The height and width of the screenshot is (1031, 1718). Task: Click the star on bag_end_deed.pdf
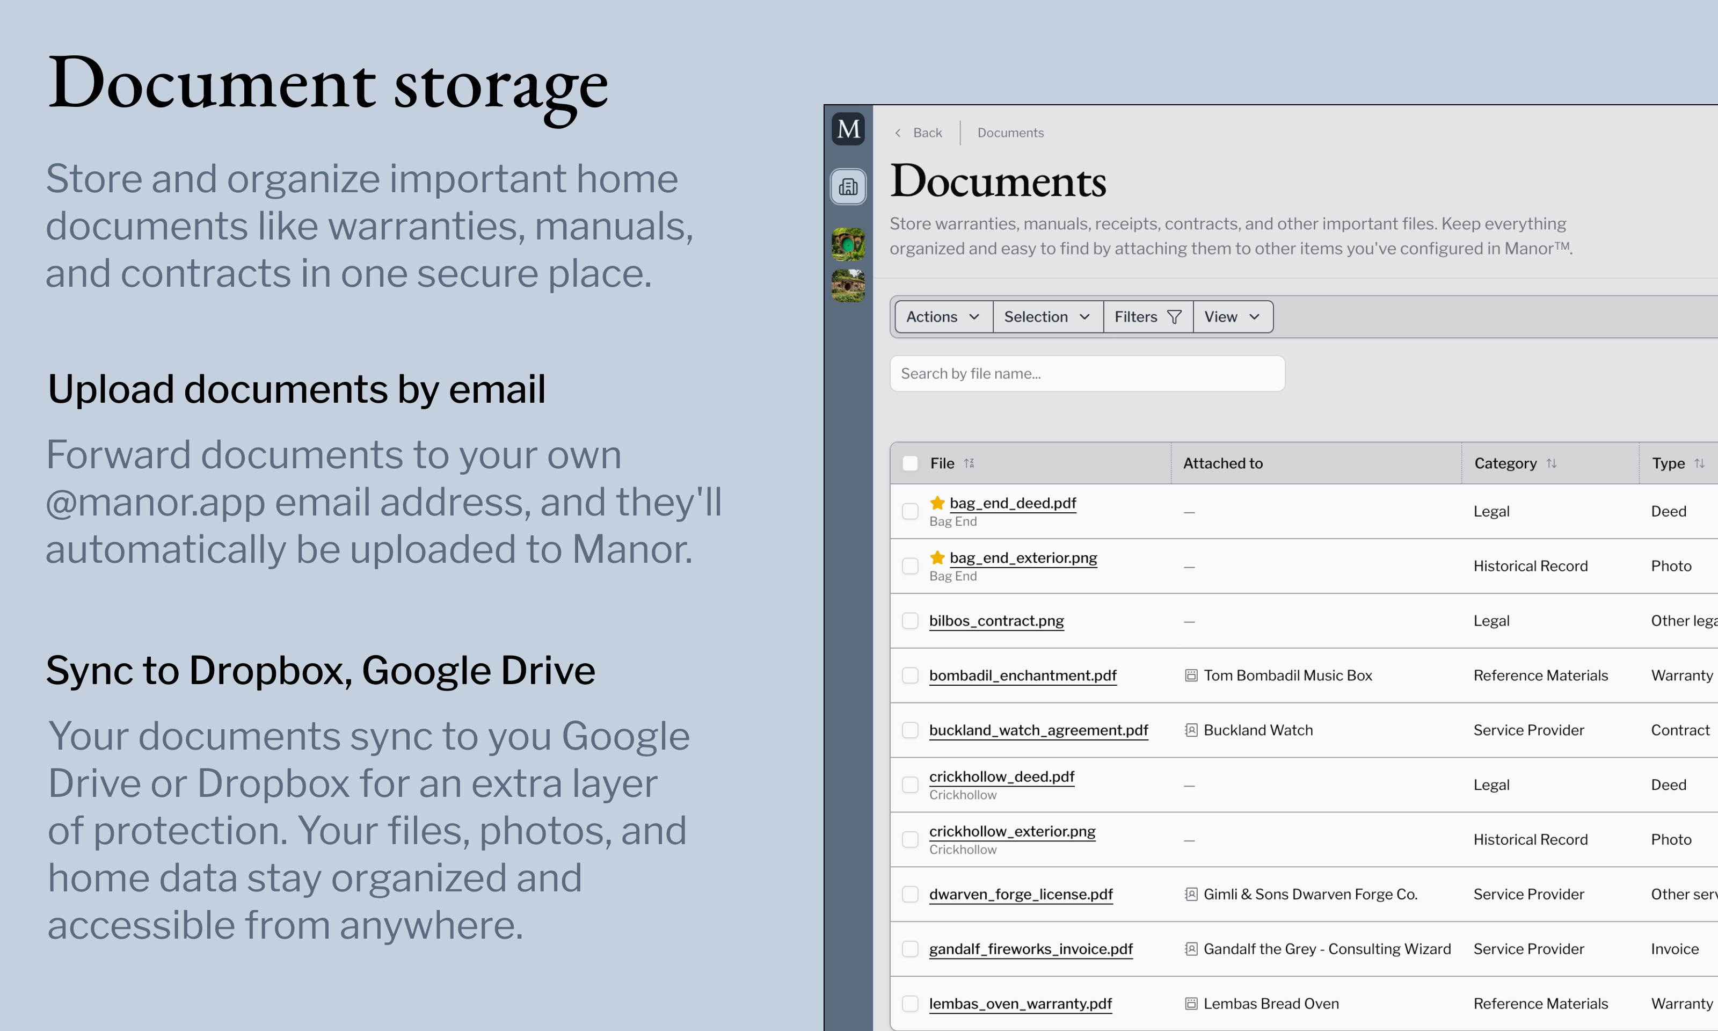(937, 502)
